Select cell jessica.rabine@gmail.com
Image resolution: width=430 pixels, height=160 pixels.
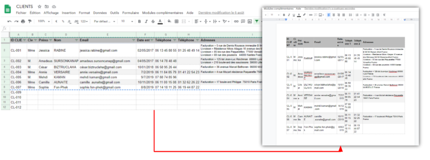(x=107, y=51)
